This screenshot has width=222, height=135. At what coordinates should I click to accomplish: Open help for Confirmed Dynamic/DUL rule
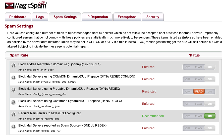pos(14,102)
